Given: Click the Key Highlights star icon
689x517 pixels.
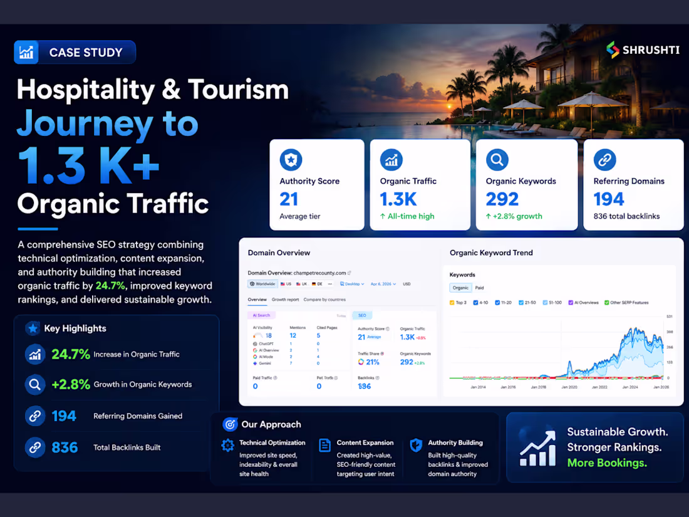Looking at the screenshot, I should click(33, 328).
